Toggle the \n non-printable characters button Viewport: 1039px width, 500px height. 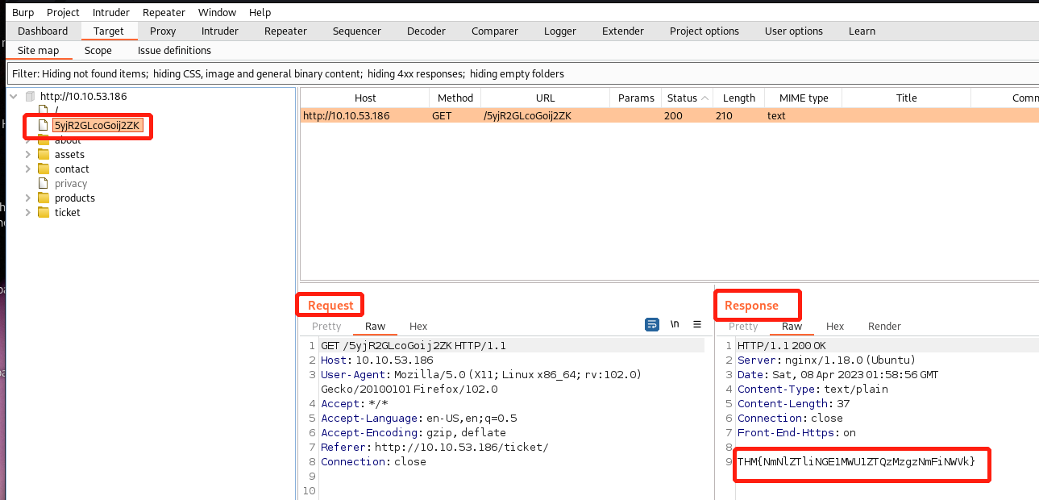[675, 325]
